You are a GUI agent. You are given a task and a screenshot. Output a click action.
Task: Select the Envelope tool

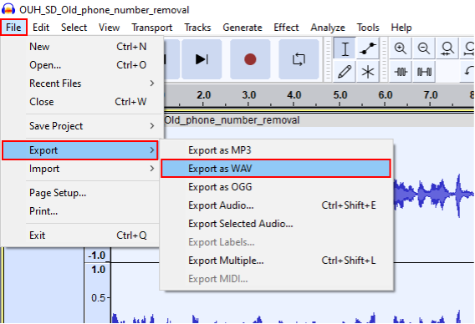(368, 48)
